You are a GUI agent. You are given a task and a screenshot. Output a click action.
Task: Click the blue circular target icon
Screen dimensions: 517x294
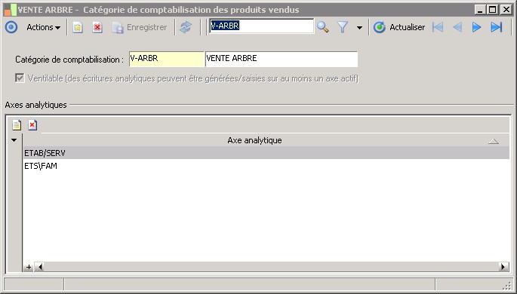[x=11, y=27]
